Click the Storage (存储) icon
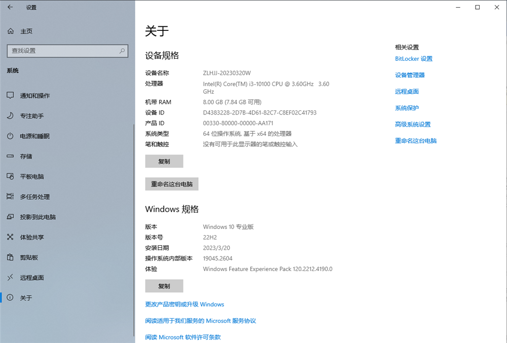507x343 pixels. pyautogui.click(x=10, y=157)
